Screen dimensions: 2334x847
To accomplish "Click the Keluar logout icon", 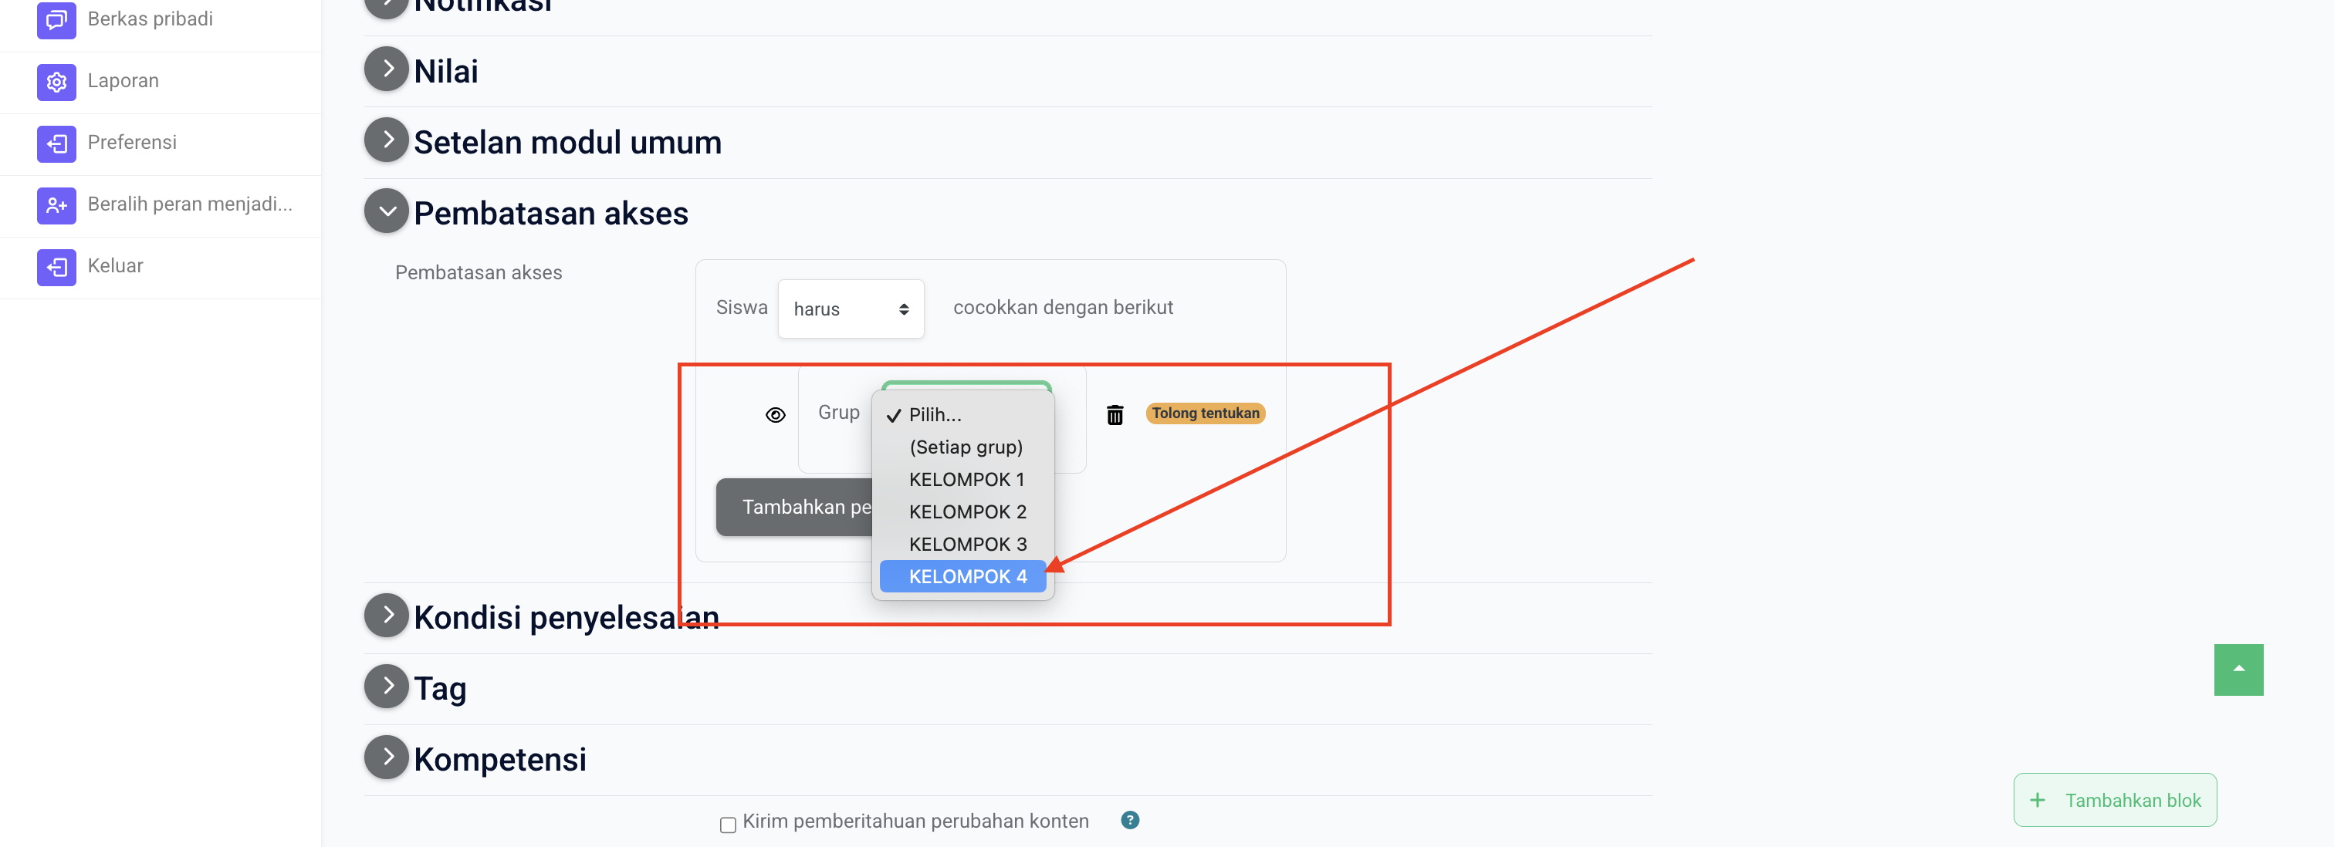I will (56, 266).
